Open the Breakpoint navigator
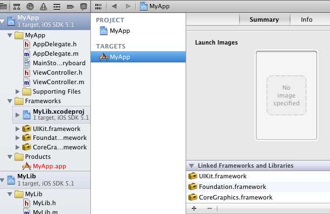 70,7
